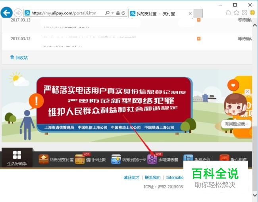
Task: Click the address bar search magnifier icon
Action: coord(107,13)
